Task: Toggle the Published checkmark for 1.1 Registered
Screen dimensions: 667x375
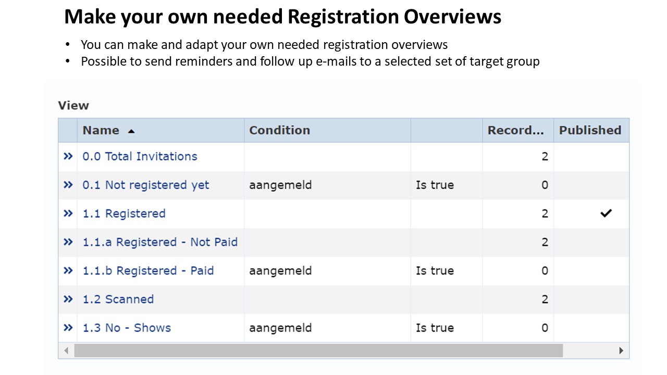Action: coord(606,213)
